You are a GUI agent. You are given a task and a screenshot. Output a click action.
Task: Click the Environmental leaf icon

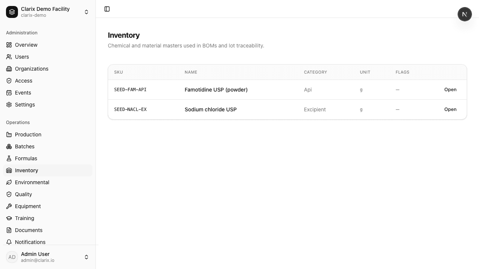9,182
